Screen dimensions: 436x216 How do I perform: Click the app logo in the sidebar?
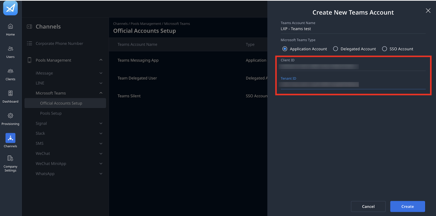pos(11,8)
